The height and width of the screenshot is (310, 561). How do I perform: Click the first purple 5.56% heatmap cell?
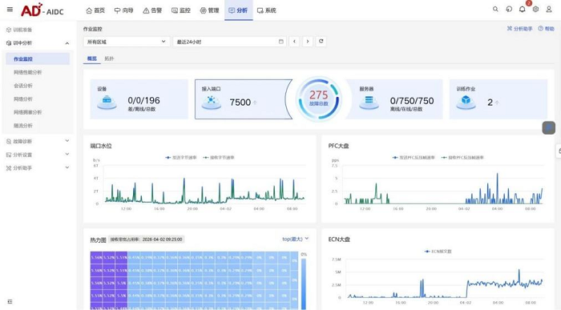(x=96, y=257)
